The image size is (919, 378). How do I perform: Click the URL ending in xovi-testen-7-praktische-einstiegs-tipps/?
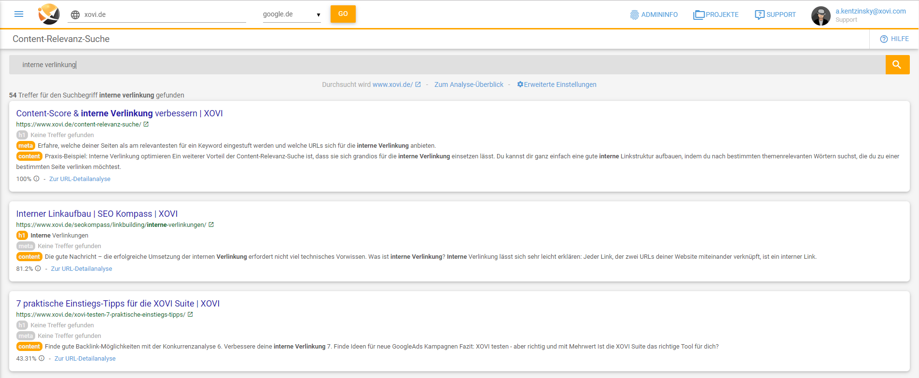pyautogui.click(x=101, y=315)
